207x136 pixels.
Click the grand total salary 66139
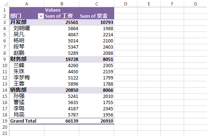coord(72,121)
